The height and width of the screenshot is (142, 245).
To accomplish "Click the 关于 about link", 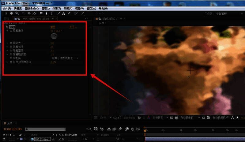I will coord(72,27).
